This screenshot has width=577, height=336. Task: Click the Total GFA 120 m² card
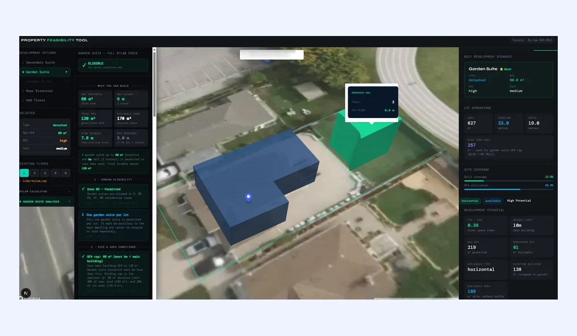95,118
